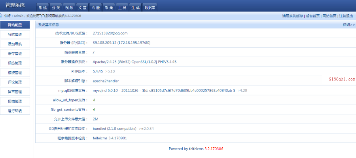
Task: Click PHP version value 5.4.45
Action: coord(98,71)
